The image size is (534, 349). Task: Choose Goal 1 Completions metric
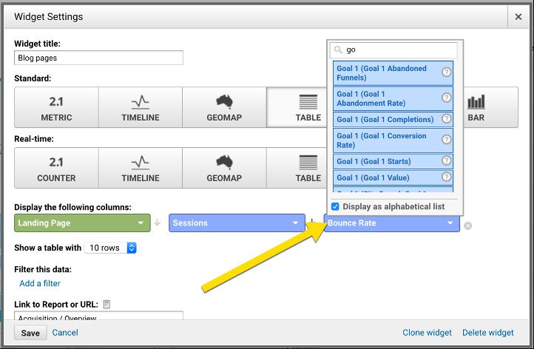point(393,120)
